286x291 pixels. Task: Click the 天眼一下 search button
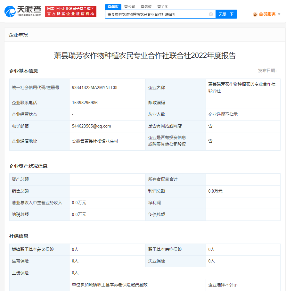pos(226,14)
